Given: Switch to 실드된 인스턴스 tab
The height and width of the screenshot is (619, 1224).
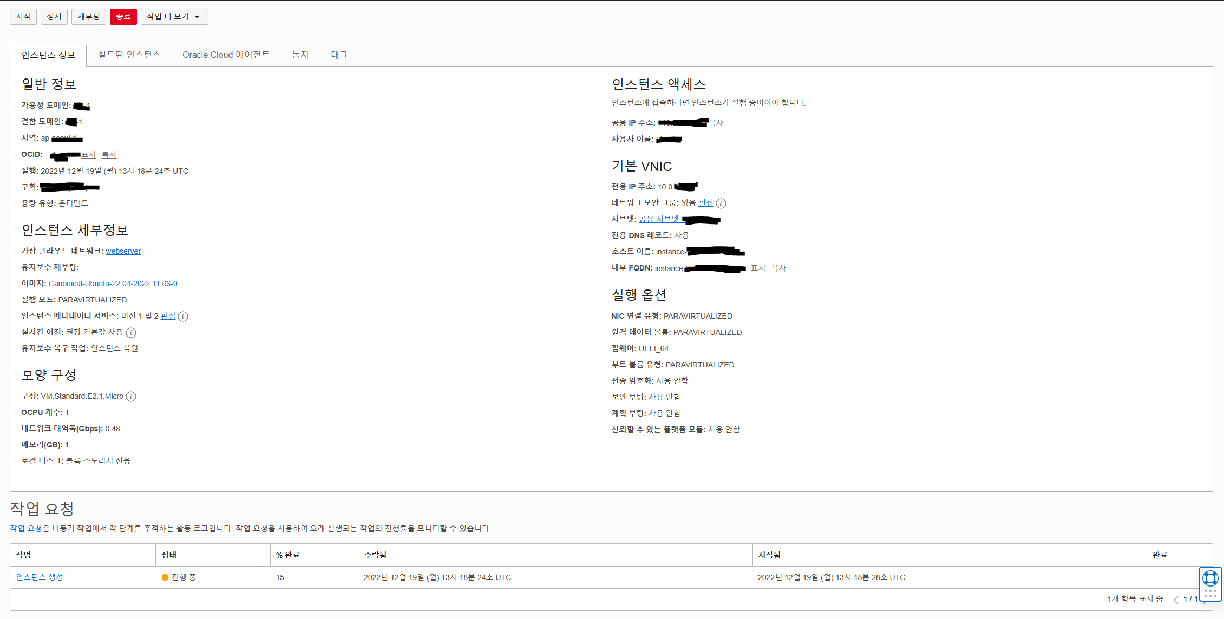Looking at the screenshot, I should [129, 55].
